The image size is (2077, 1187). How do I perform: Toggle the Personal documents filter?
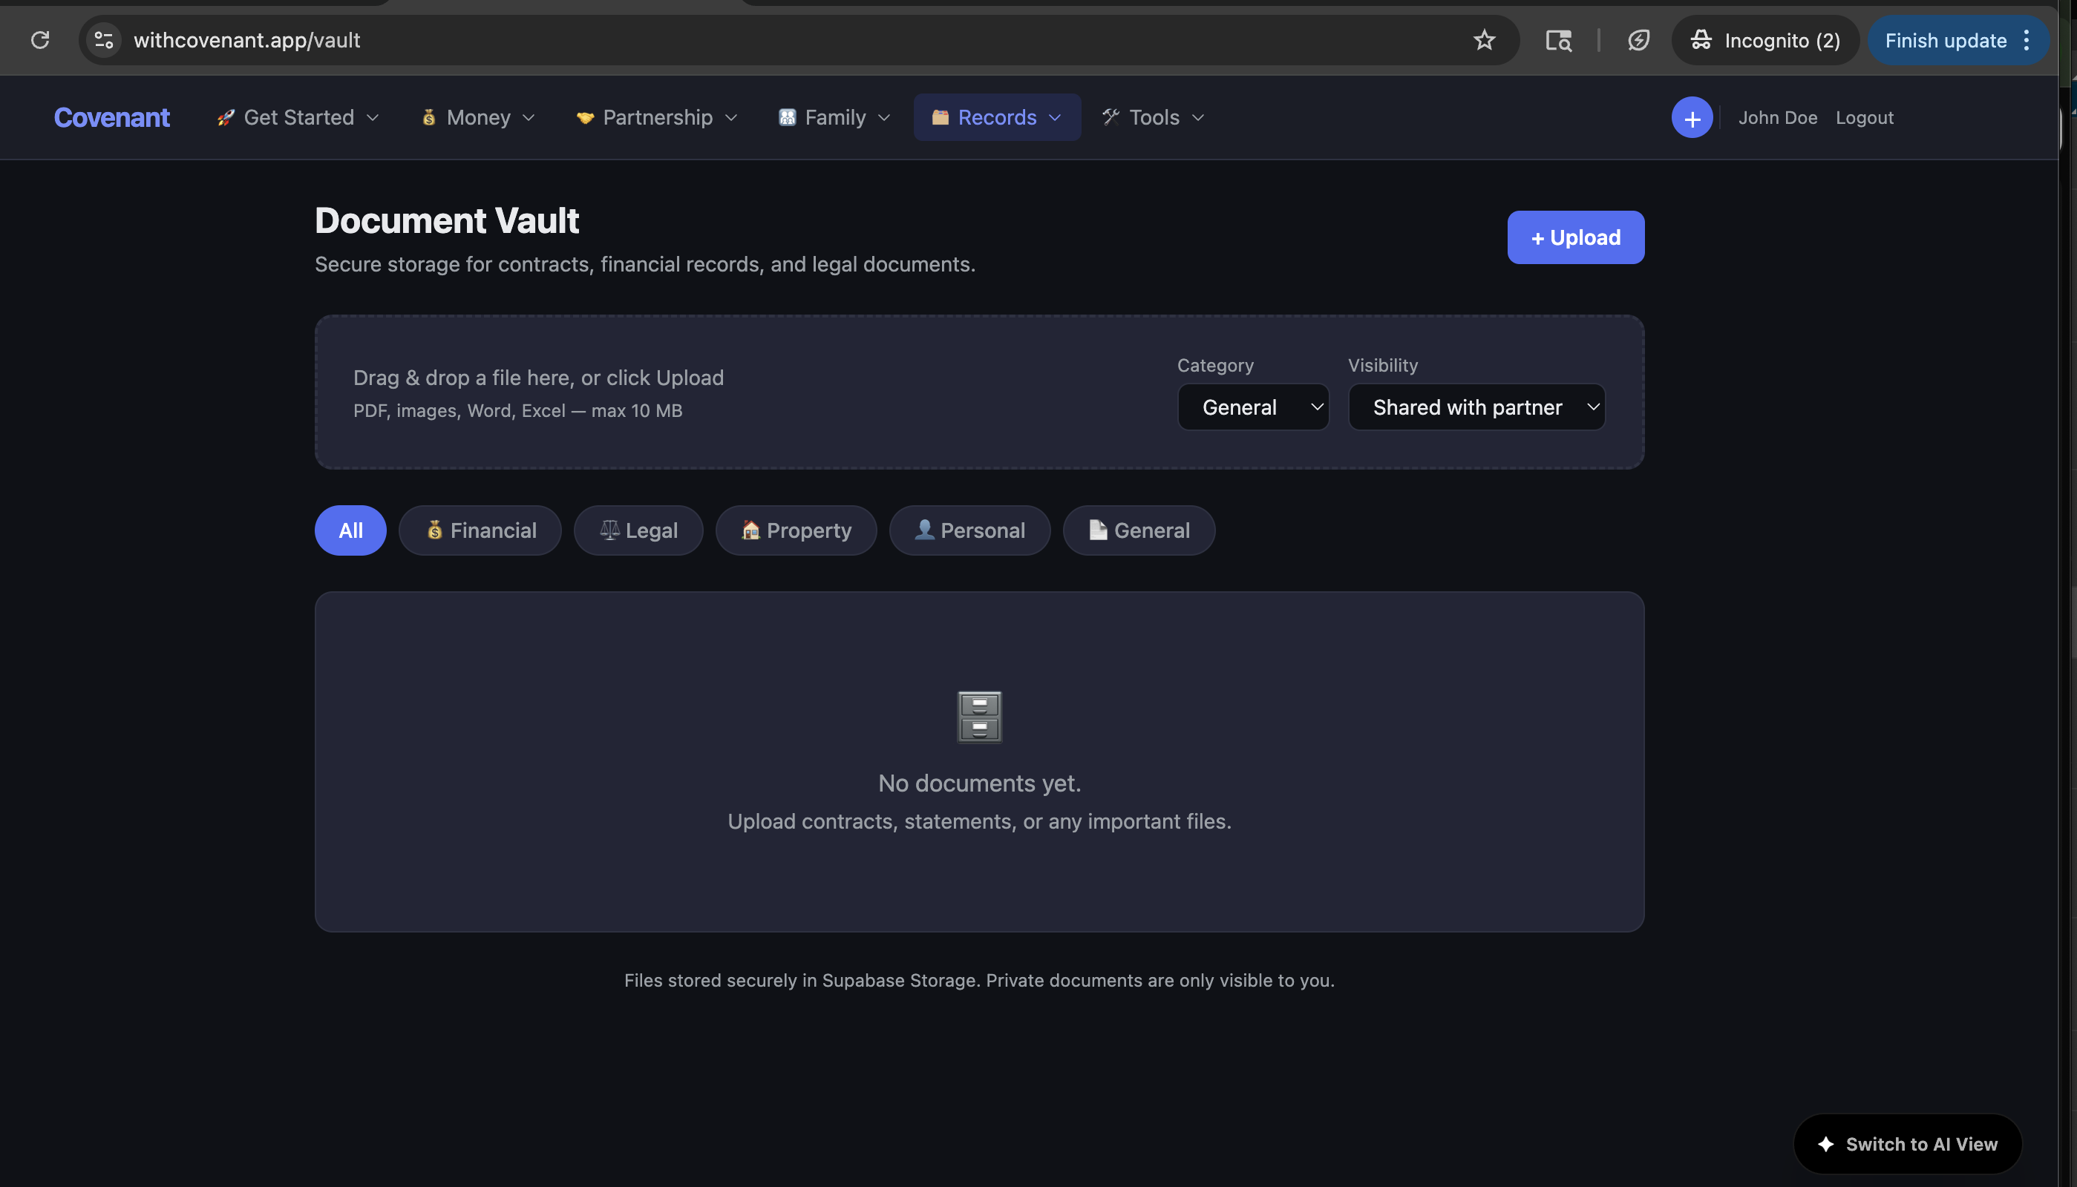[969, 530]
